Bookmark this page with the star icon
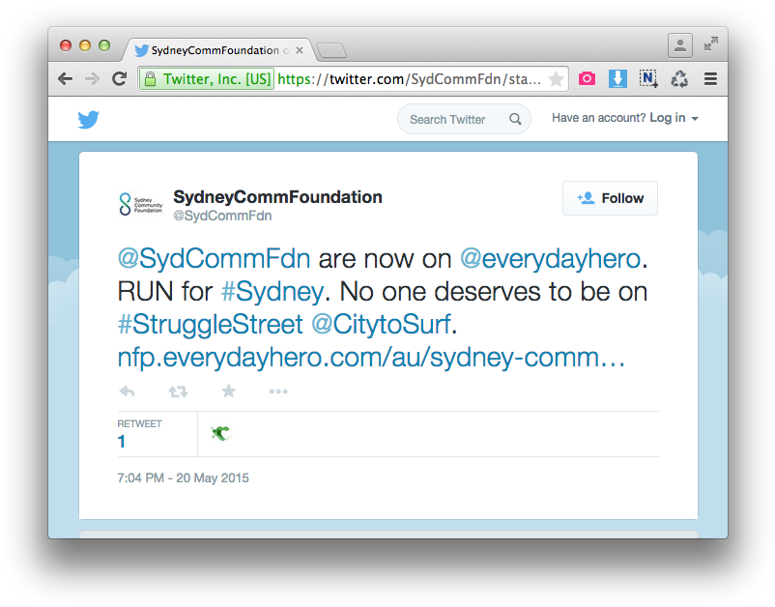 [x=556, y=79]
